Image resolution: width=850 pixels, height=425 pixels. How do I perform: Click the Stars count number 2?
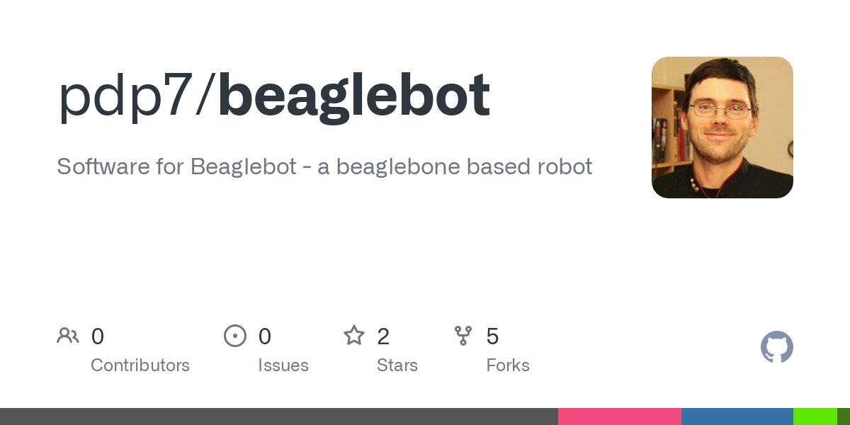tap(383, 336)
